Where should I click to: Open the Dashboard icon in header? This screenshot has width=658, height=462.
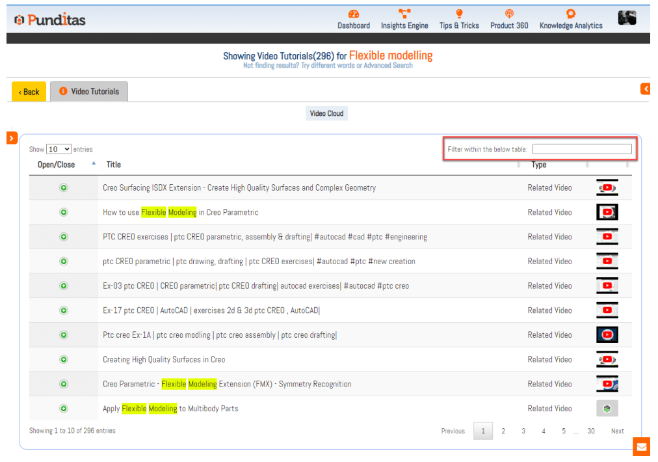353,15
